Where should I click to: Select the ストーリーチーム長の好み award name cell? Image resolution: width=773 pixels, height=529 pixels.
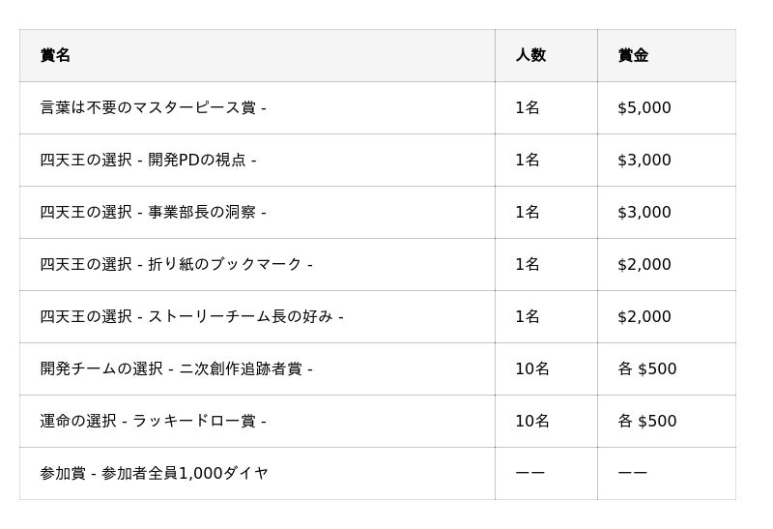(x=191, y=316)
